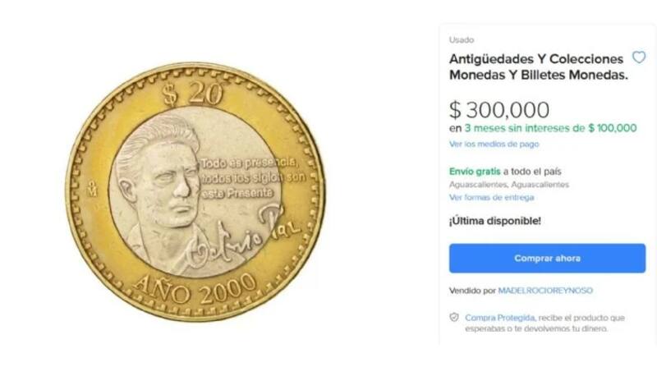The height and width of the screenshot is (367, 657).
Task: Add listing to favorites with heart icon
Action: [x=639, y=57]
